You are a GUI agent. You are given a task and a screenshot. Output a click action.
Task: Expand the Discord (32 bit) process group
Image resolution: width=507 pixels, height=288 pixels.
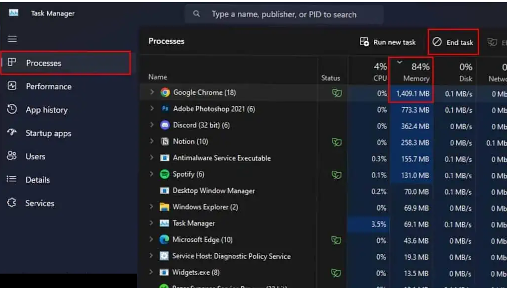coord(152,125)
